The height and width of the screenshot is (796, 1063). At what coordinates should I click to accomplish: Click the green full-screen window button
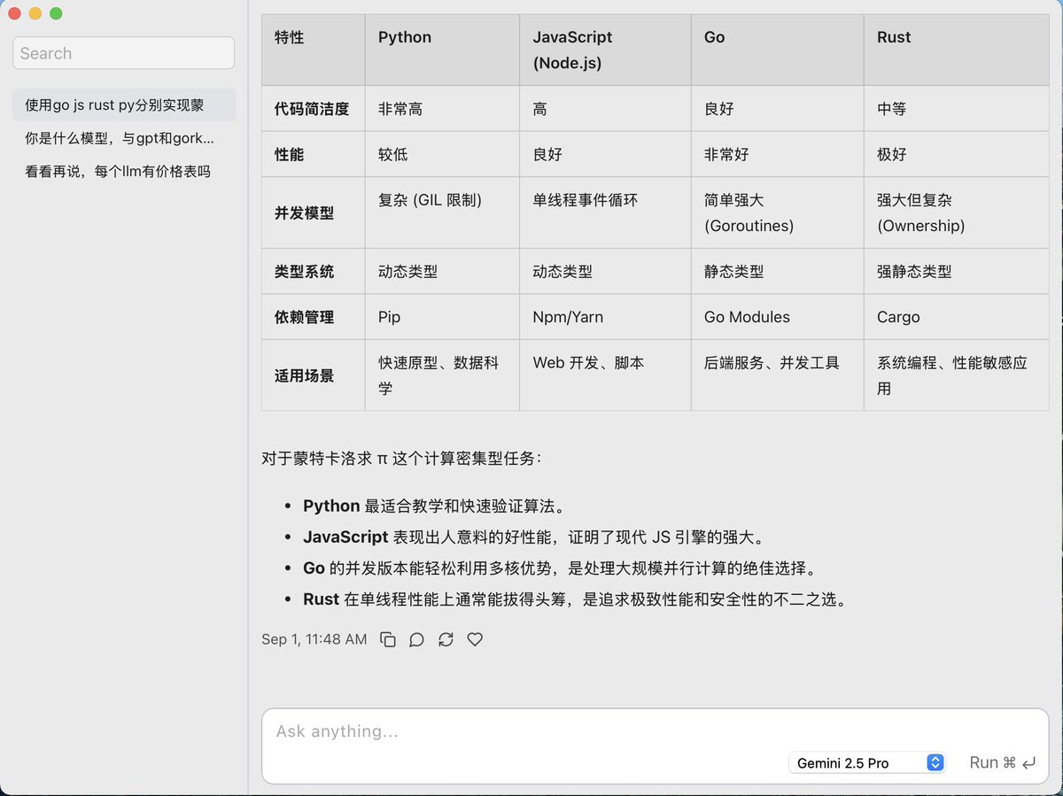tap(56, 13)
